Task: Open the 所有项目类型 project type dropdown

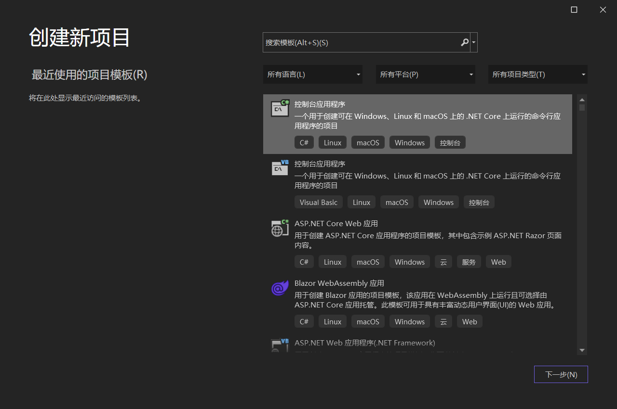Action: pyautogui.click(x=537, y=75)
